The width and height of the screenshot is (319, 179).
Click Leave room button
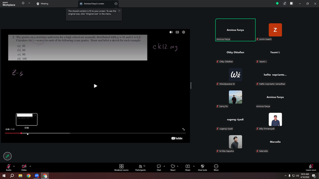(311, 168)
